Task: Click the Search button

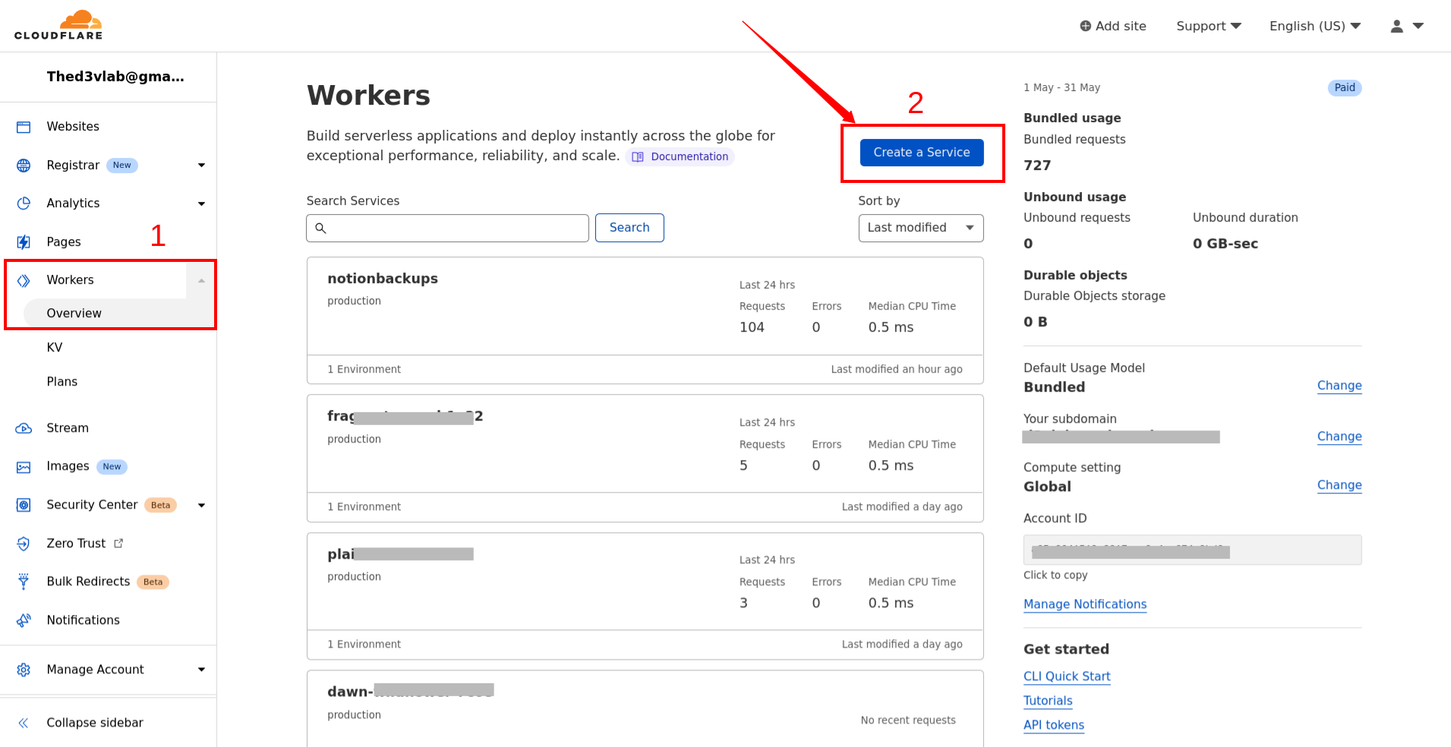Action: pyautogui.click(x=629, y=228)
